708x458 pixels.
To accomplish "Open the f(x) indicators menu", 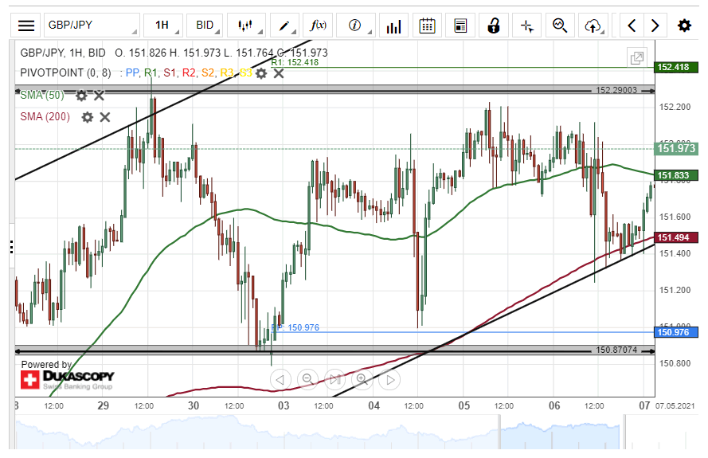I will [x=318, y=25].
